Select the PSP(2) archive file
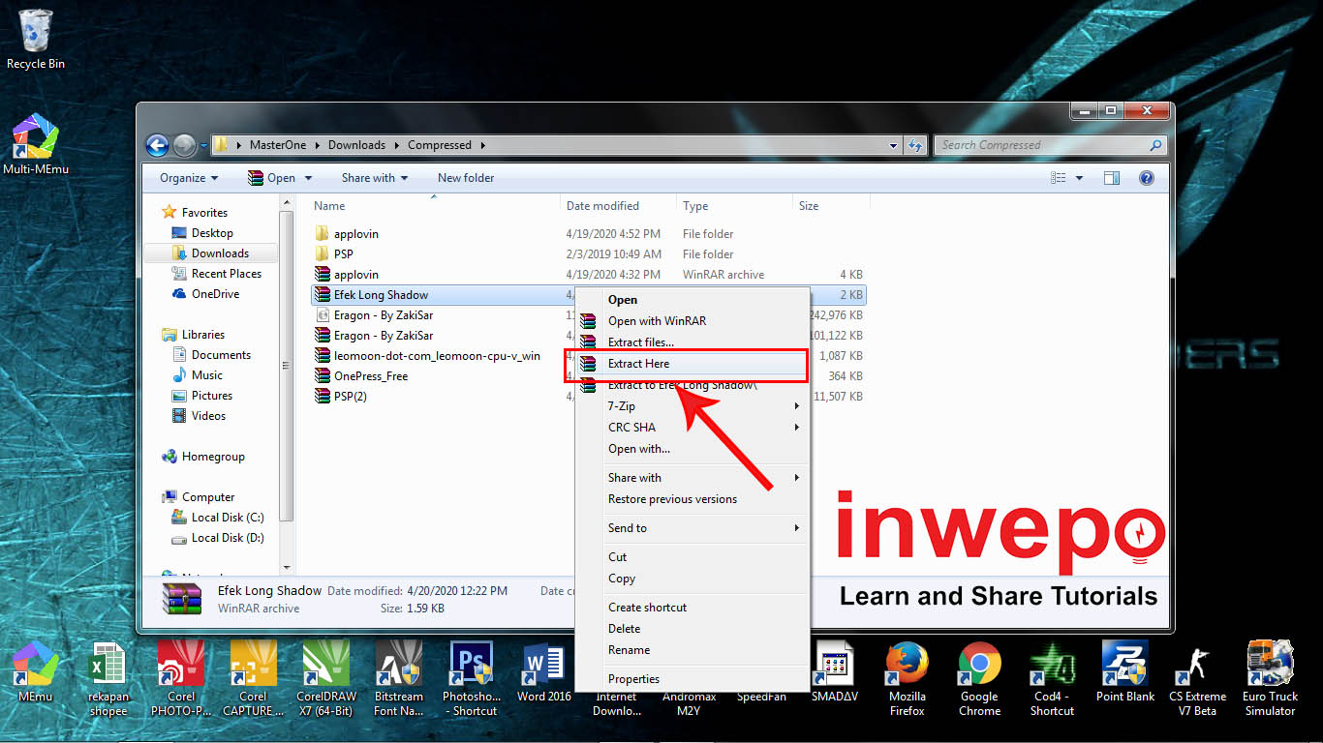Screen dimensions: 1323x743 (x=351, y=397)
